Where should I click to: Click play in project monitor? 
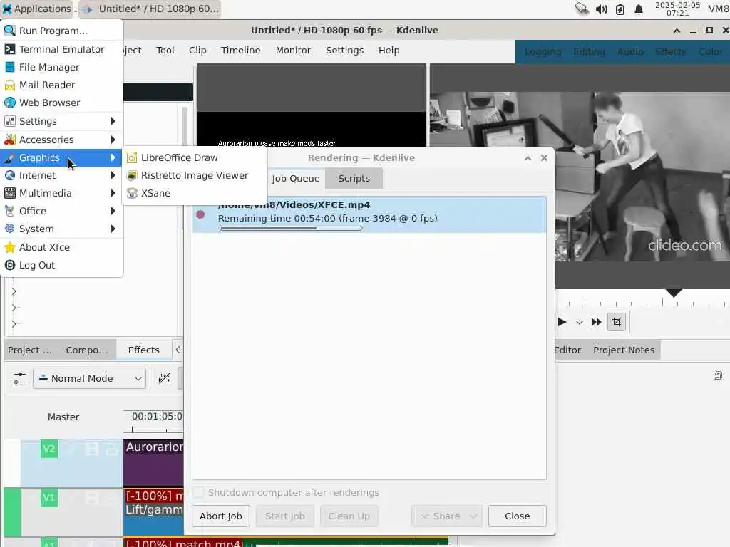(x=562, y=322)
